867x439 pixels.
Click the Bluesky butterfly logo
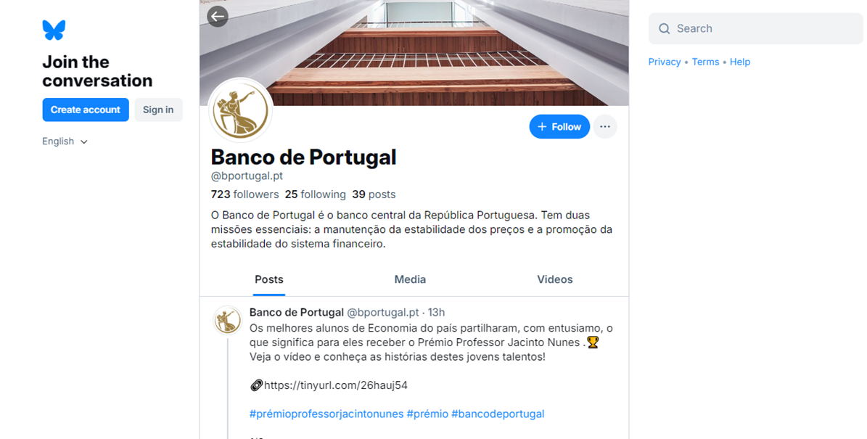(54, 30)
